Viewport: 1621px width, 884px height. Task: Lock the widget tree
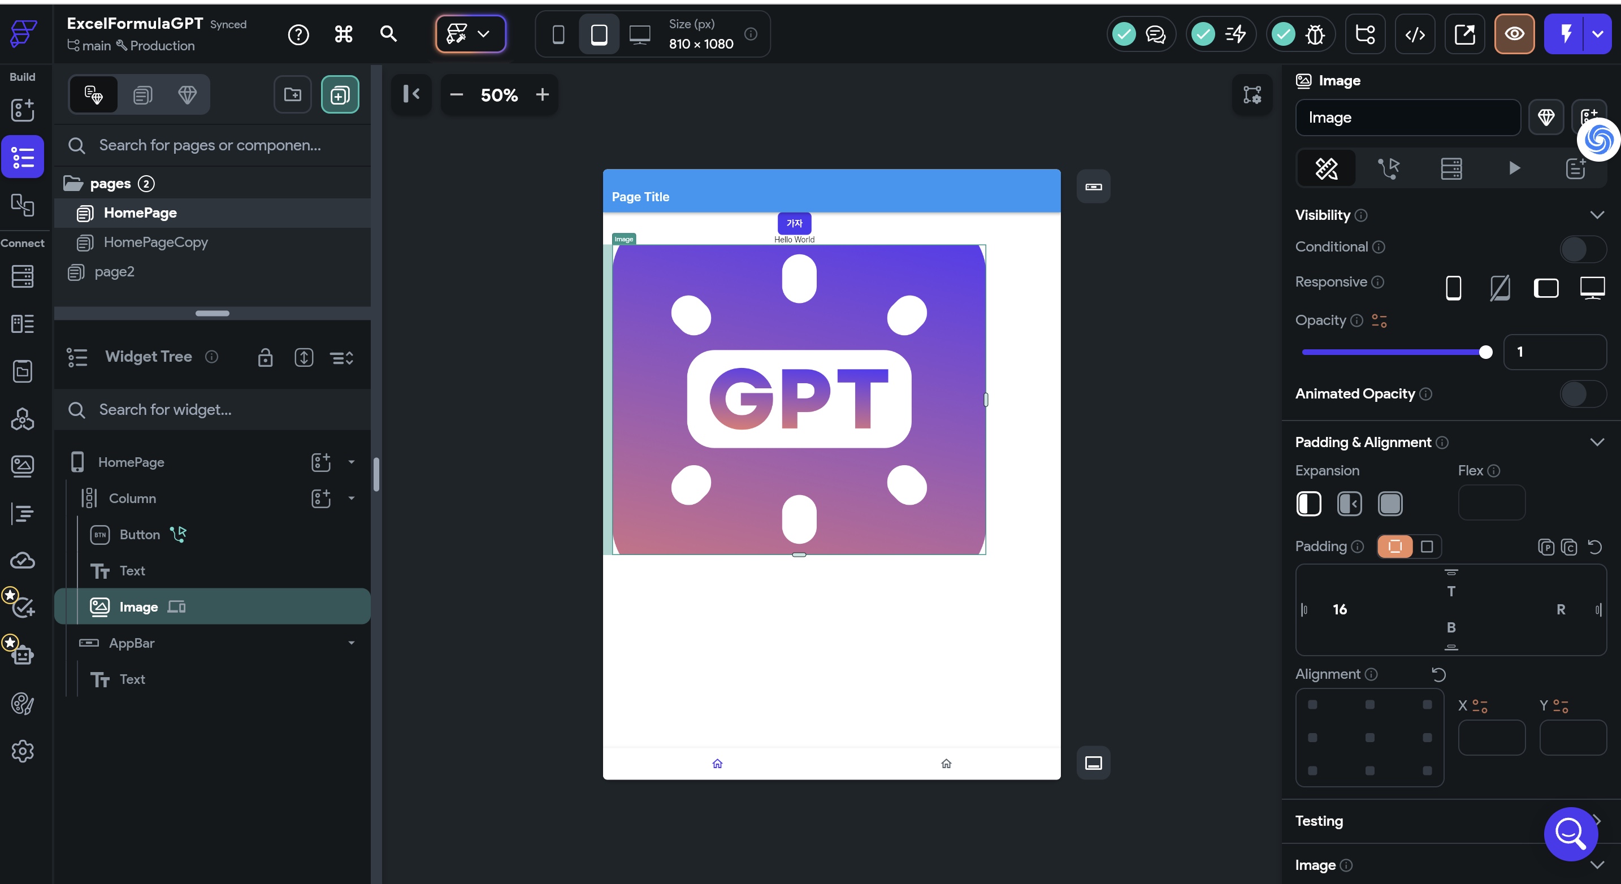pyautogui.click(x=265, y=357)
